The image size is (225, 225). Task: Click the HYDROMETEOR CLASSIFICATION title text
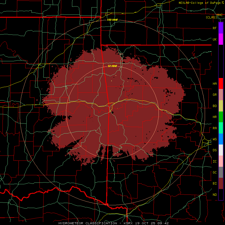88,223
